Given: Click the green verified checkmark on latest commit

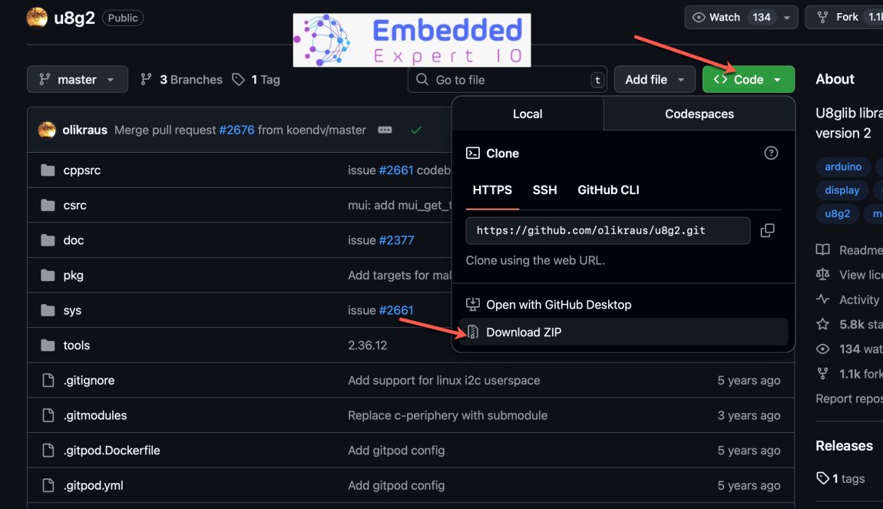Looking at the screenshot, I should (x=416, y=131).
